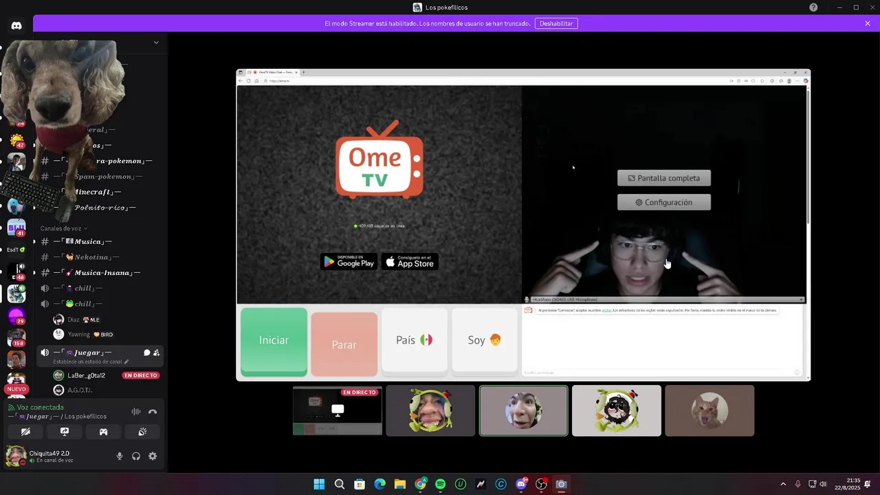
Task: Click the invite icon on Juegar channel
Action: coord(157,353)
